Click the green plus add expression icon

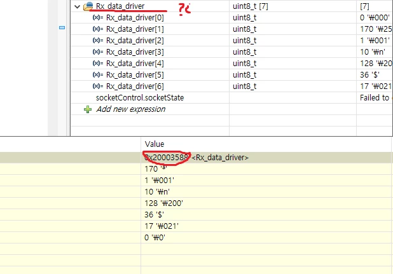click(x=88, y=109)
